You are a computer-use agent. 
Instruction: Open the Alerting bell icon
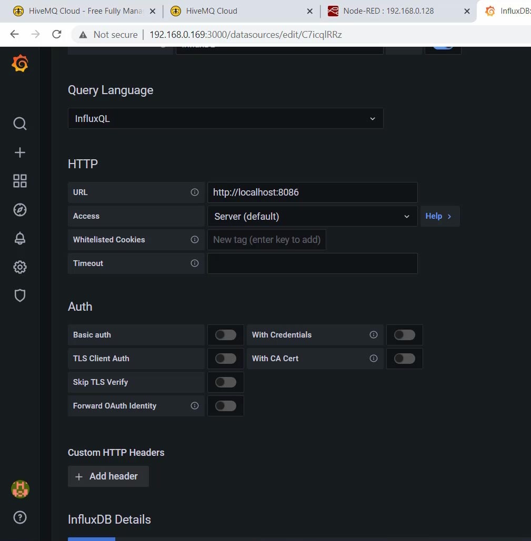20,238
